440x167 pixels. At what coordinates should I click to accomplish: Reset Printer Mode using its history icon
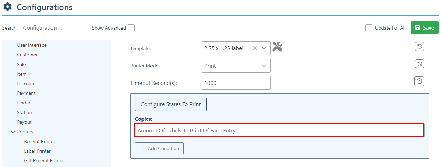click(419, 64)
